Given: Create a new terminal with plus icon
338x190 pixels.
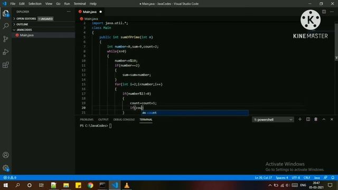Looking at the screenshot, I should pos(300,119).
